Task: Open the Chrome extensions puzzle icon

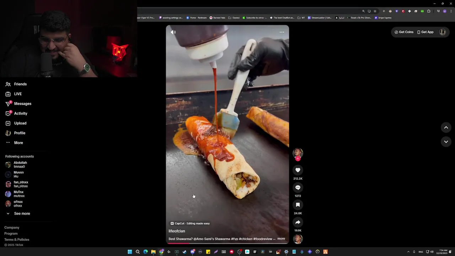Action: click(429, 11)
